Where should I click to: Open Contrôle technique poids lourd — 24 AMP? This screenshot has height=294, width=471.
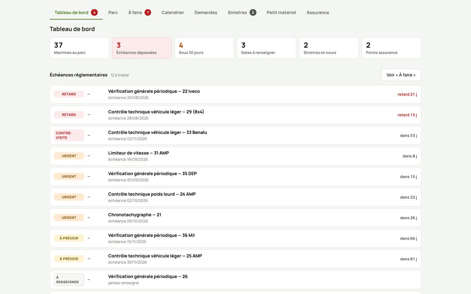tap(235, 197)
